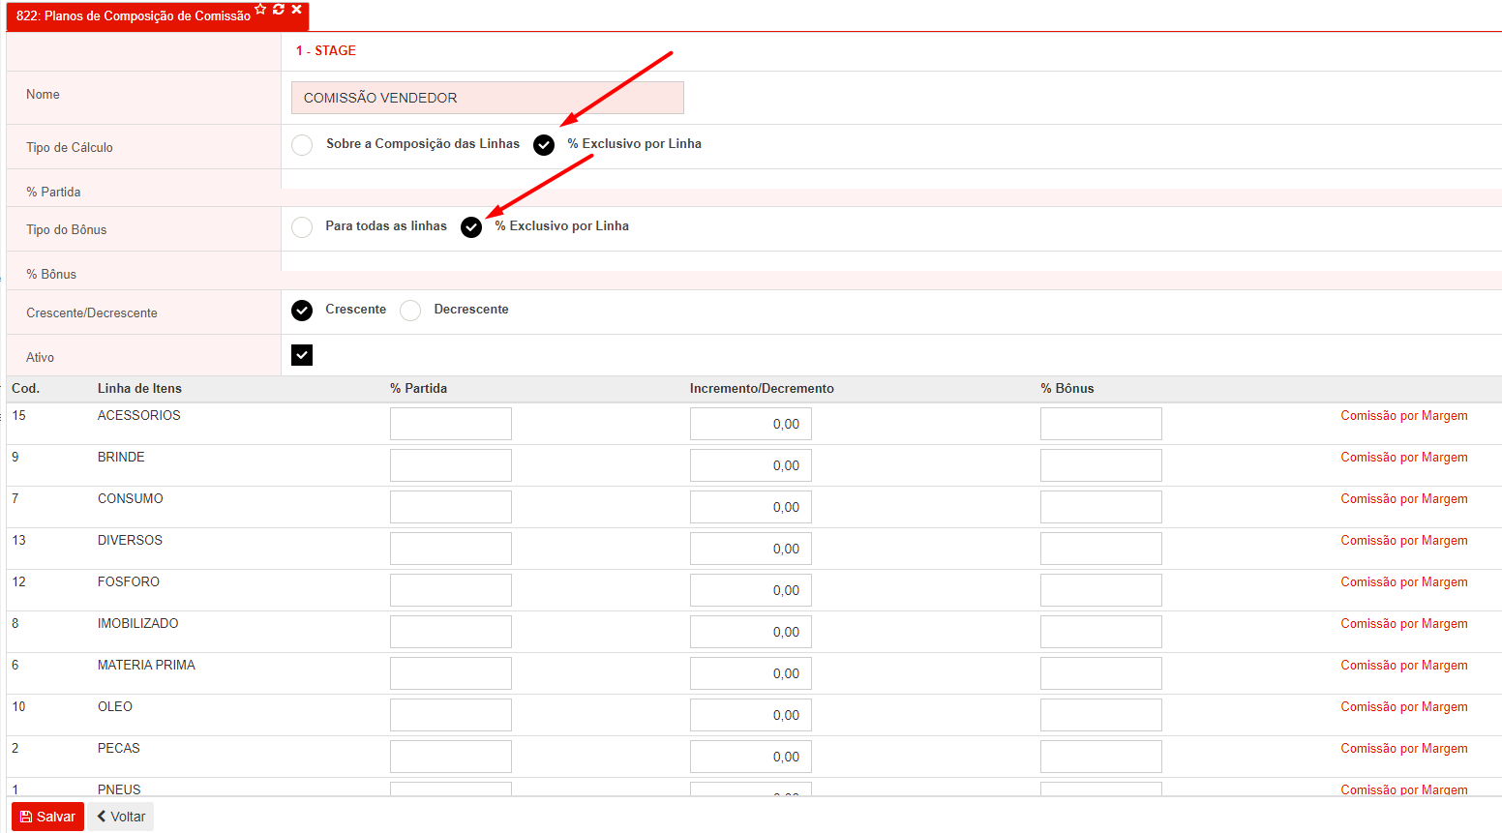Click % Partida field for MATERIA PRIMA

[451, 673]
